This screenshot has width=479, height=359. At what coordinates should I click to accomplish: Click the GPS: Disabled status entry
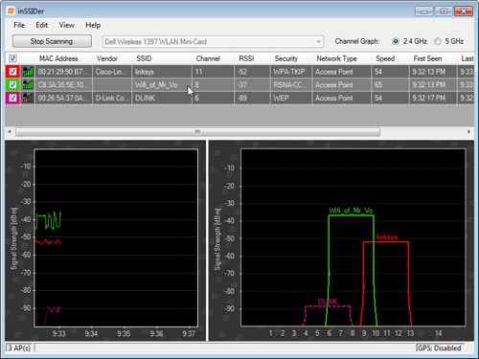(x=440, y=348)
